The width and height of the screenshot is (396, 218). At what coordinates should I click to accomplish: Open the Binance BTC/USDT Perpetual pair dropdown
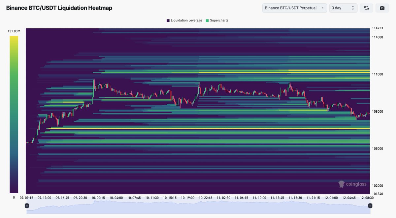pyautogui.click(x=295, y=8)
